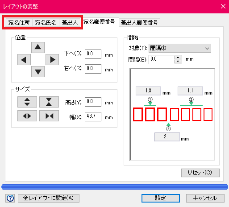Click the リセット(C) button
229x207 pixels.
pyautogui.click(x=200, y=173)
